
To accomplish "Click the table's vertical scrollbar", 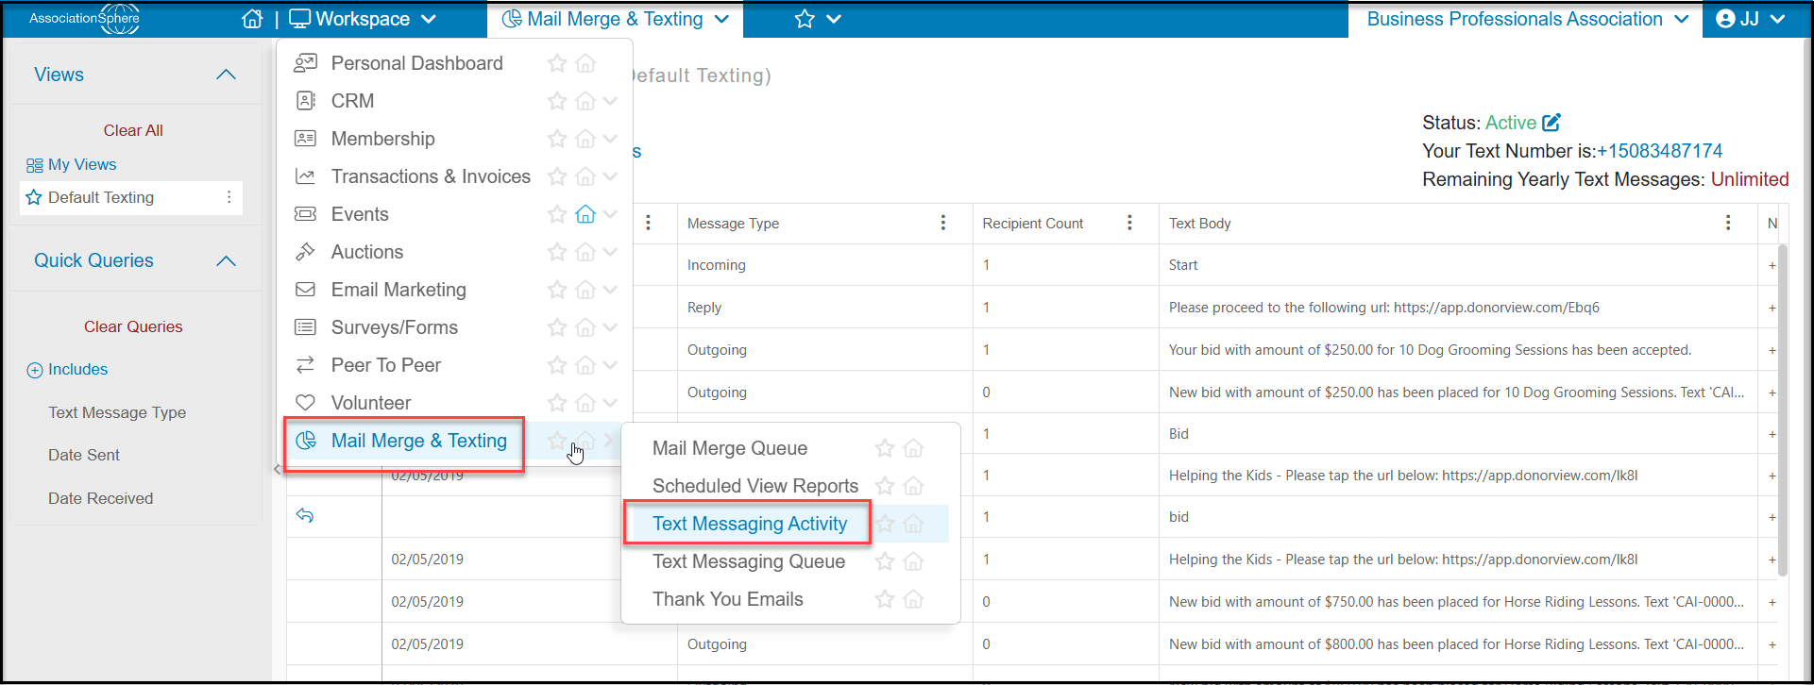I will click(x=1783, y=410).
